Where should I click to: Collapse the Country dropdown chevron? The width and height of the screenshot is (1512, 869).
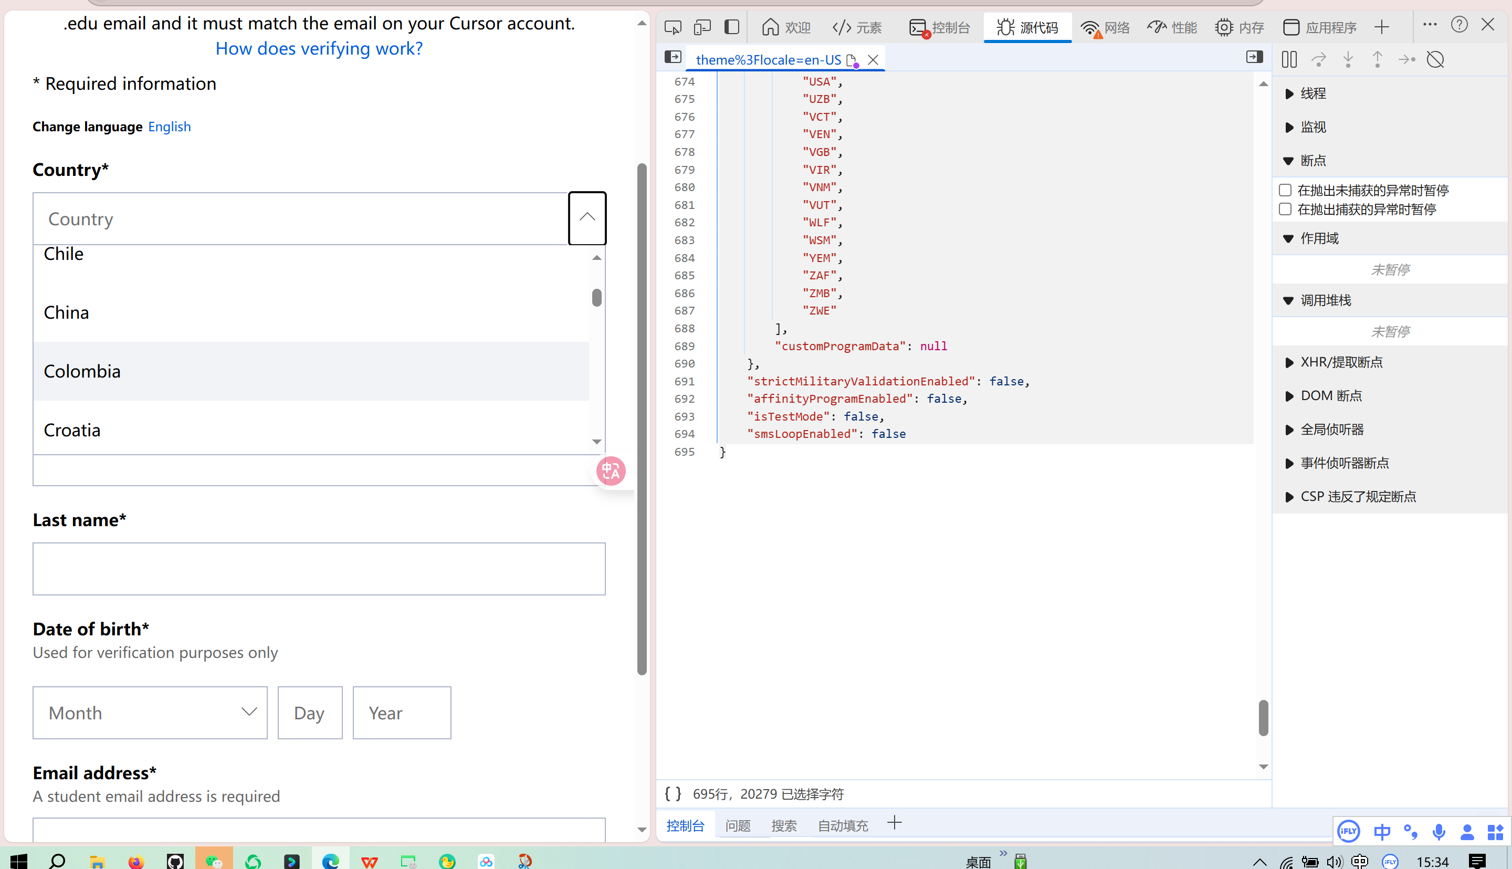point(587,218)
